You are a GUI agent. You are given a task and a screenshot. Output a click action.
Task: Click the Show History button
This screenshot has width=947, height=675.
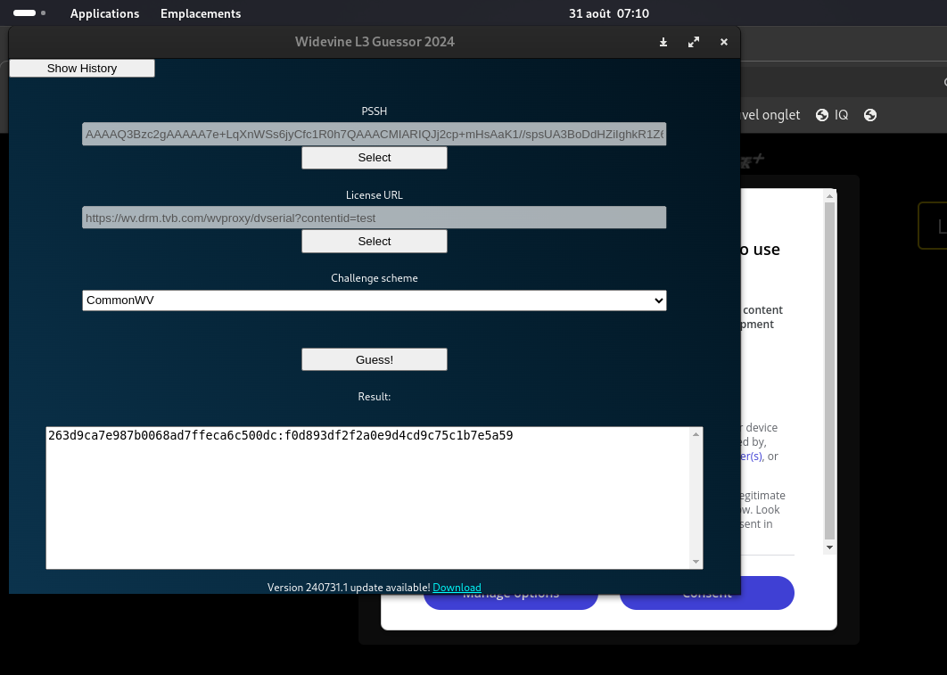(82, 69)
